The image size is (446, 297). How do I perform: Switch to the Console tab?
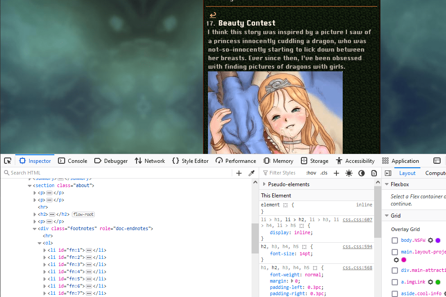click(x=73, y=161)
